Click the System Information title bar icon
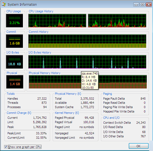Viewport: 153px width, 151px height. point(4,5)
